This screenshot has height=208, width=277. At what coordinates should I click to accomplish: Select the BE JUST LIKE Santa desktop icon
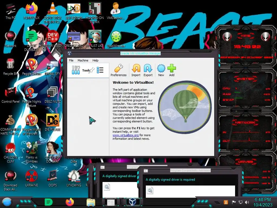coord(95,39)
